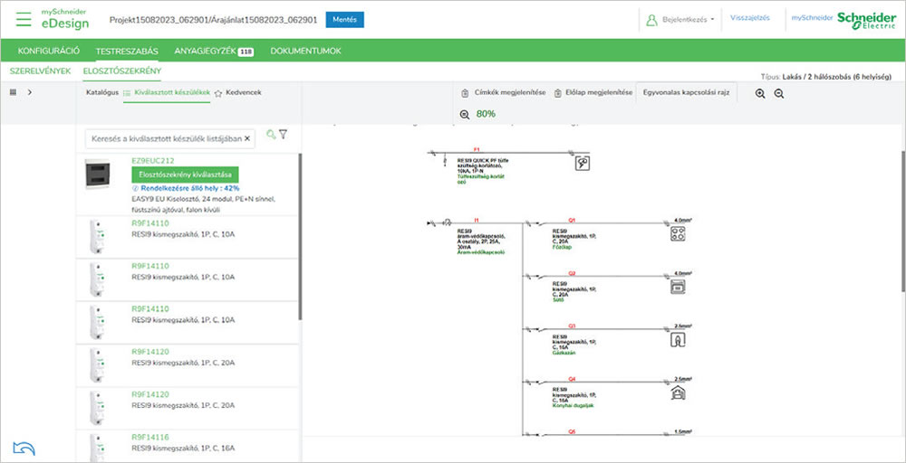Click the device list vertical scrollbar
The width and height of the screenshot is (906, 463).
click(300, 236)
